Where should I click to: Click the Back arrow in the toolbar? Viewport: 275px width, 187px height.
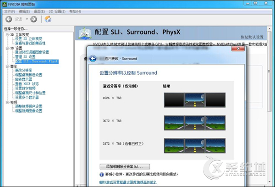tap(9, 19)
